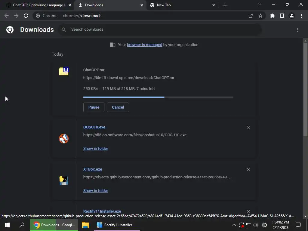Show XTBox.exe in folder

click(96, 190)
